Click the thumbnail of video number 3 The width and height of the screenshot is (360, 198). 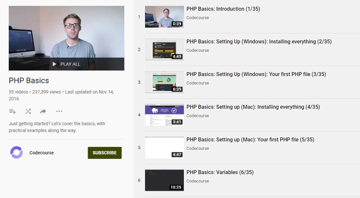click(164, 82)
